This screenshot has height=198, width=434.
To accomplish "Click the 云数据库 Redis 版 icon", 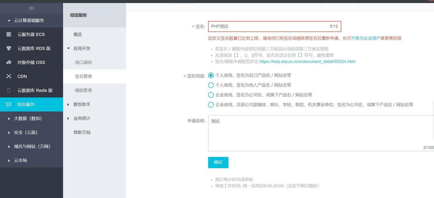I will point(9,90).
